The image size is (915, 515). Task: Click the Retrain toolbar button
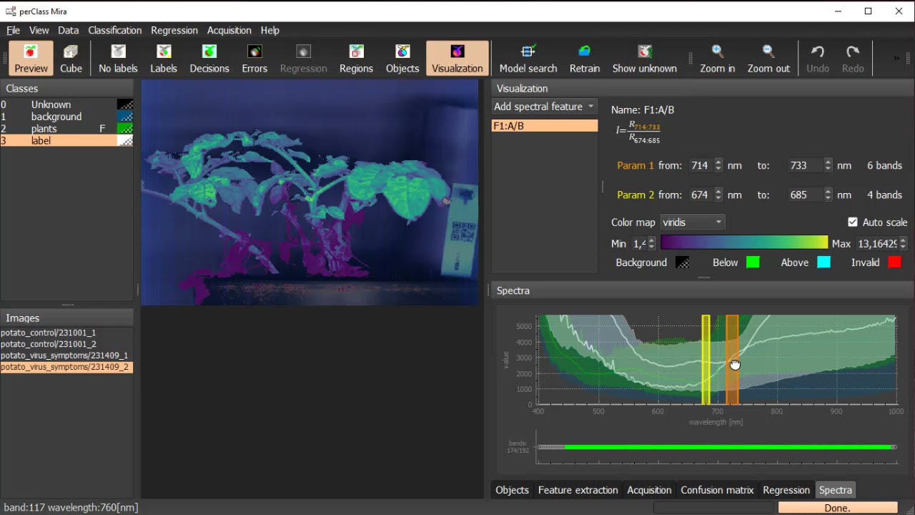(585, 59)
